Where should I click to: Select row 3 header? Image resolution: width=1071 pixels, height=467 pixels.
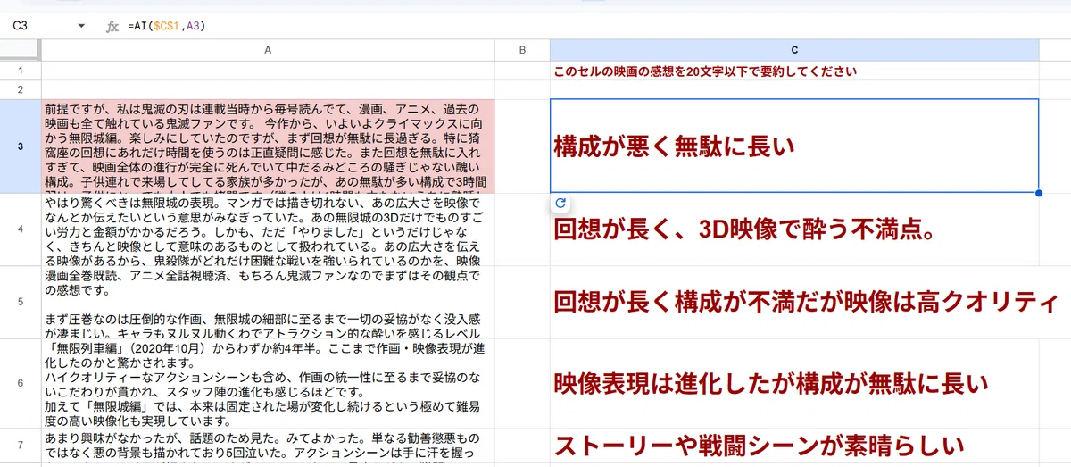coord(20,146)
